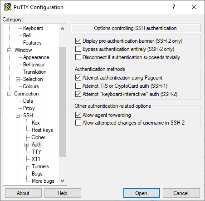
Task: Collapse the Connection tree node
Action: [9, 94]
